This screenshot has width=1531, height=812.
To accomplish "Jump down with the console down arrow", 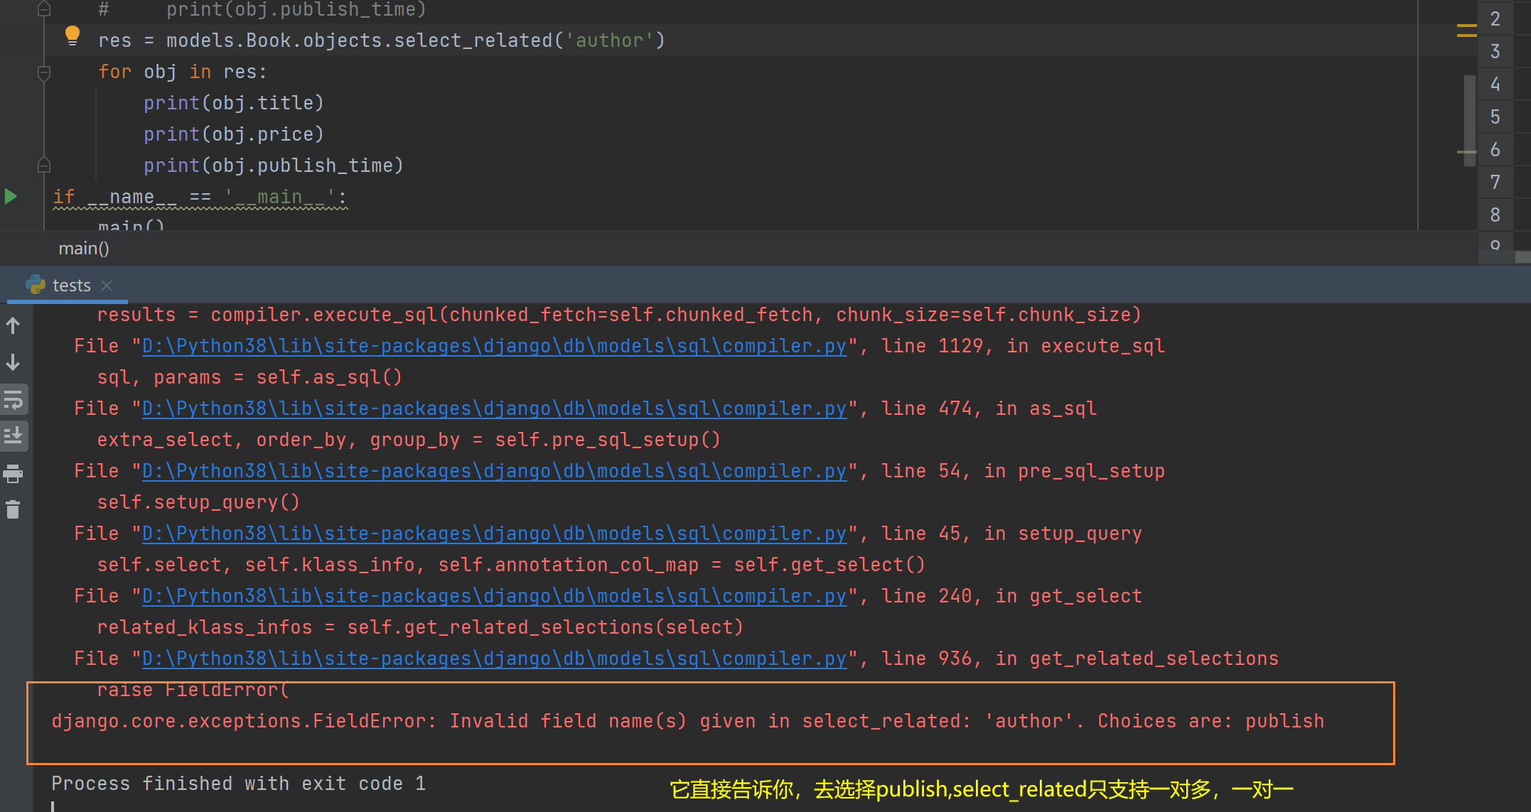I will (x=14, y=362).
